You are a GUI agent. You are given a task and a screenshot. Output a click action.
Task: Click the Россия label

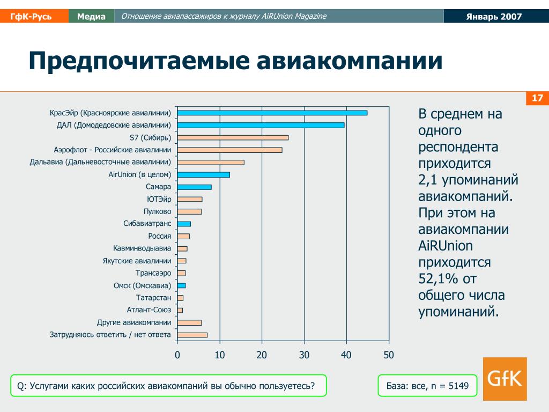160,236
